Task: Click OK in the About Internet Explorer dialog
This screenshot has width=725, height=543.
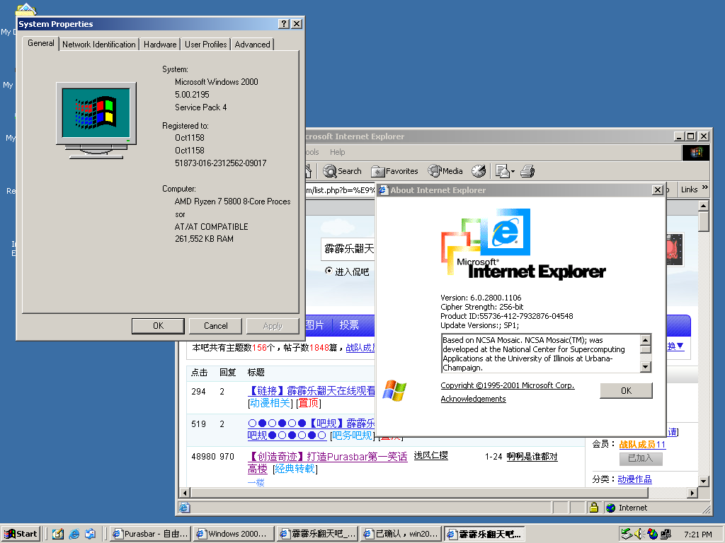Action: tap(626, 390)
